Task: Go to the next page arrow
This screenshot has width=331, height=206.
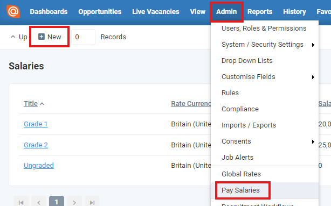Action: [74, 202]
